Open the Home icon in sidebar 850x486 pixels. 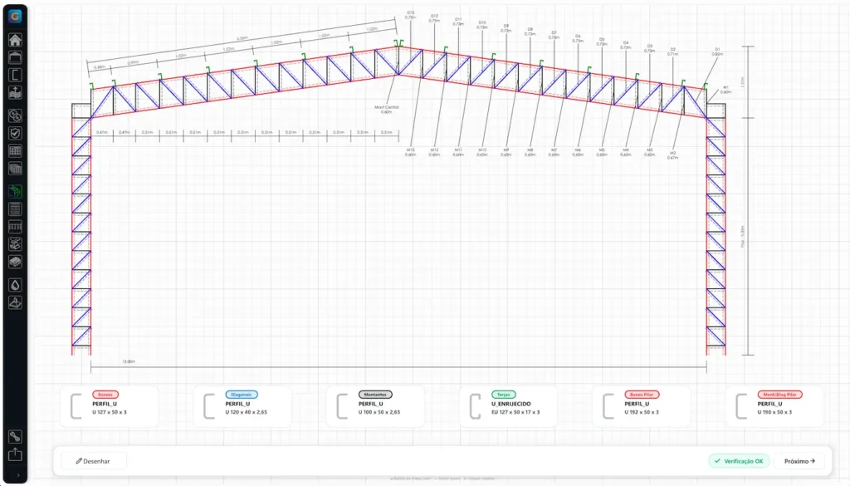(x=15, y=40)
